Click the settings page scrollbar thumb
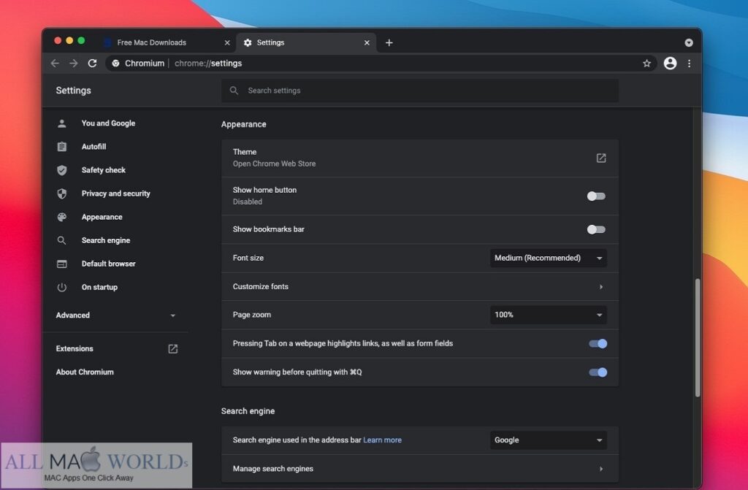Image resolution: width=748 pixels, height=490 pixels. 697,338
